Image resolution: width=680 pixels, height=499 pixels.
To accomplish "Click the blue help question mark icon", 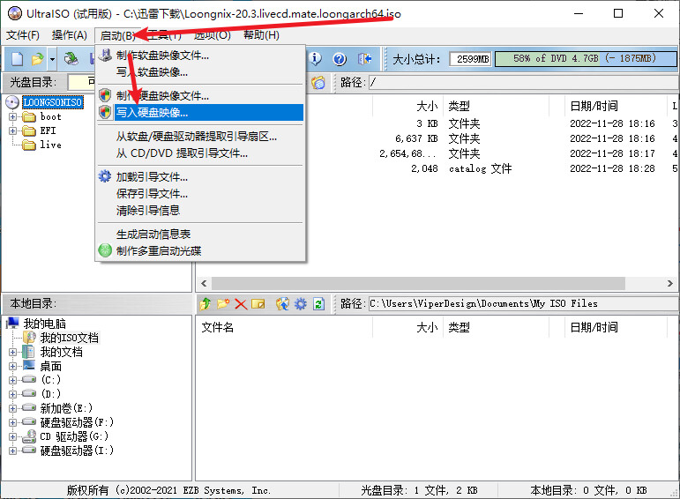I will 340,58.
